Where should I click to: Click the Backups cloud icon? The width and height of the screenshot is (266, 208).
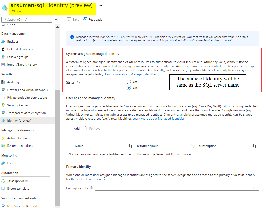click(x=3, y=41)
